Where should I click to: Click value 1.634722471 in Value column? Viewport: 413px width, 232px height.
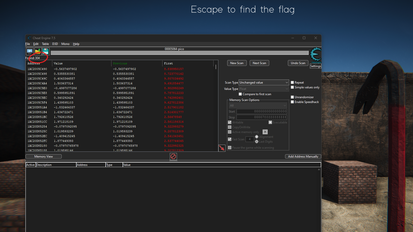(63, 112)
